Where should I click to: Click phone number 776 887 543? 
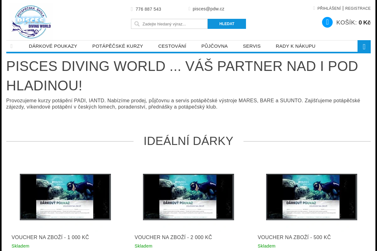click(148, 9)
